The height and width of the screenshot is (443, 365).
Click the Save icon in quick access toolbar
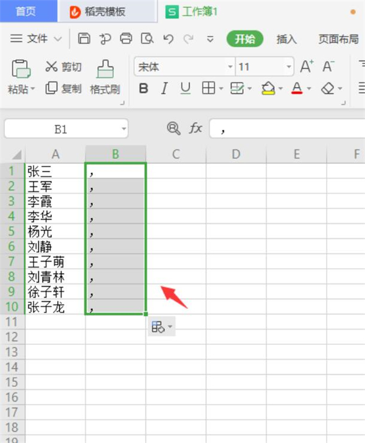pos(84,38)
